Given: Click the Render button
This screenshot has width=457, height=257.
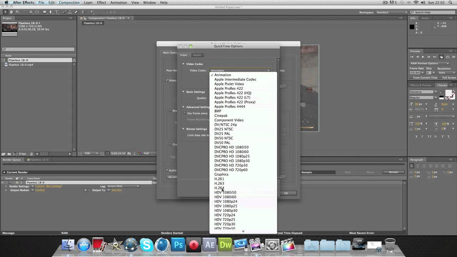Looking at the screenshot, I should point(393,172).
